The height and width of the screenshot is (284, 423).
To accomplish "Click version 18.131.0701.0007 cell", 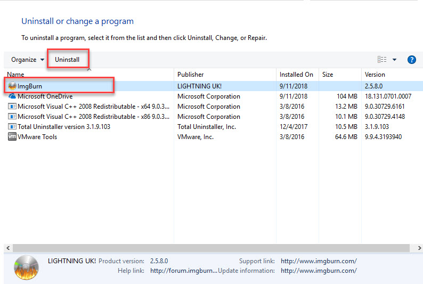I will (388, 96).
